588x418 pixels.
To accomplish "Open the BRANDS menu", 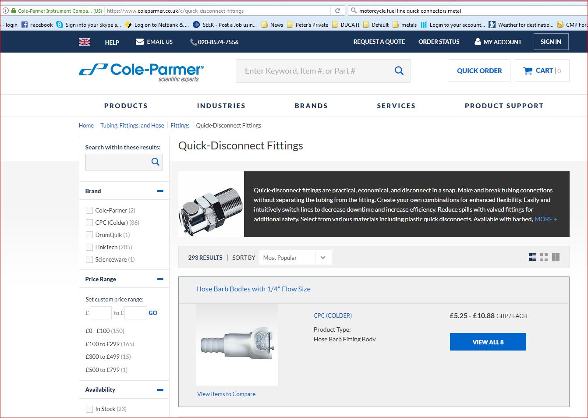I will tap(311, 106).
